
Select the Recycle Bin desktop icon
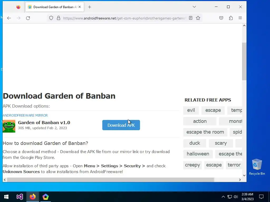click(257, 167)
